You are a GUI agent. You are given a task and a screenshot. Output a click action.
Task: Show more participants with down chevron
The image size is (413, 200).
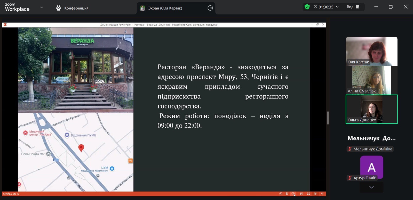(x=371, y=187)
